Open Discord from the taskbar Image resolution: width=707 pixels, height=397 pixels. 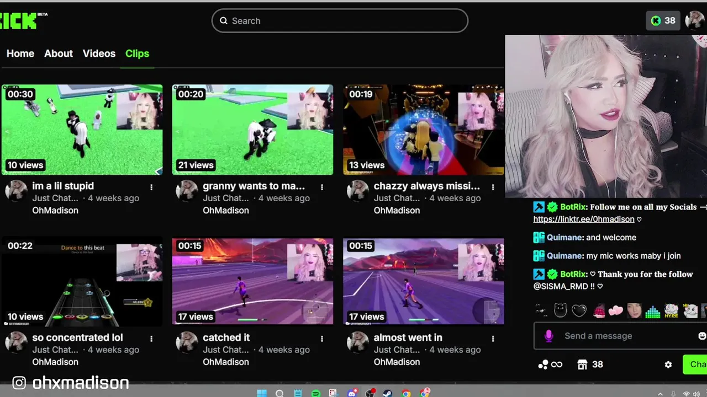point(352,393)
